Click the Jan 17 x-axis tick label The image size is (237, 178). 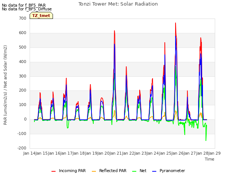[66, 153]
